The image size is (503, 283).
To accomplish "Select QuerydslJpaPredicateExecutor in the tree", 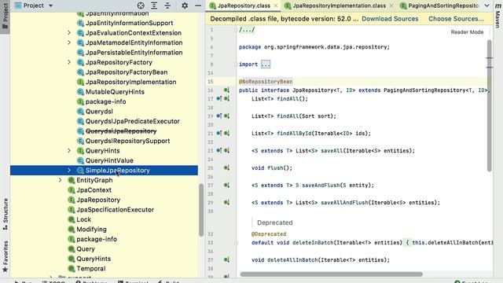I will click(x=133, y=121).
